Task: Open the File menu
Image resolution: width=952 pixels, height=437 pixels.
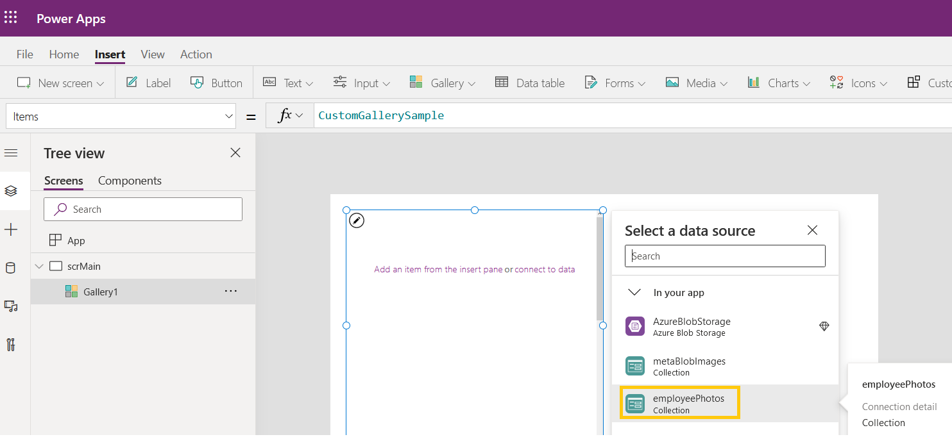Action: pyautogui.click(x=24, y=54)
